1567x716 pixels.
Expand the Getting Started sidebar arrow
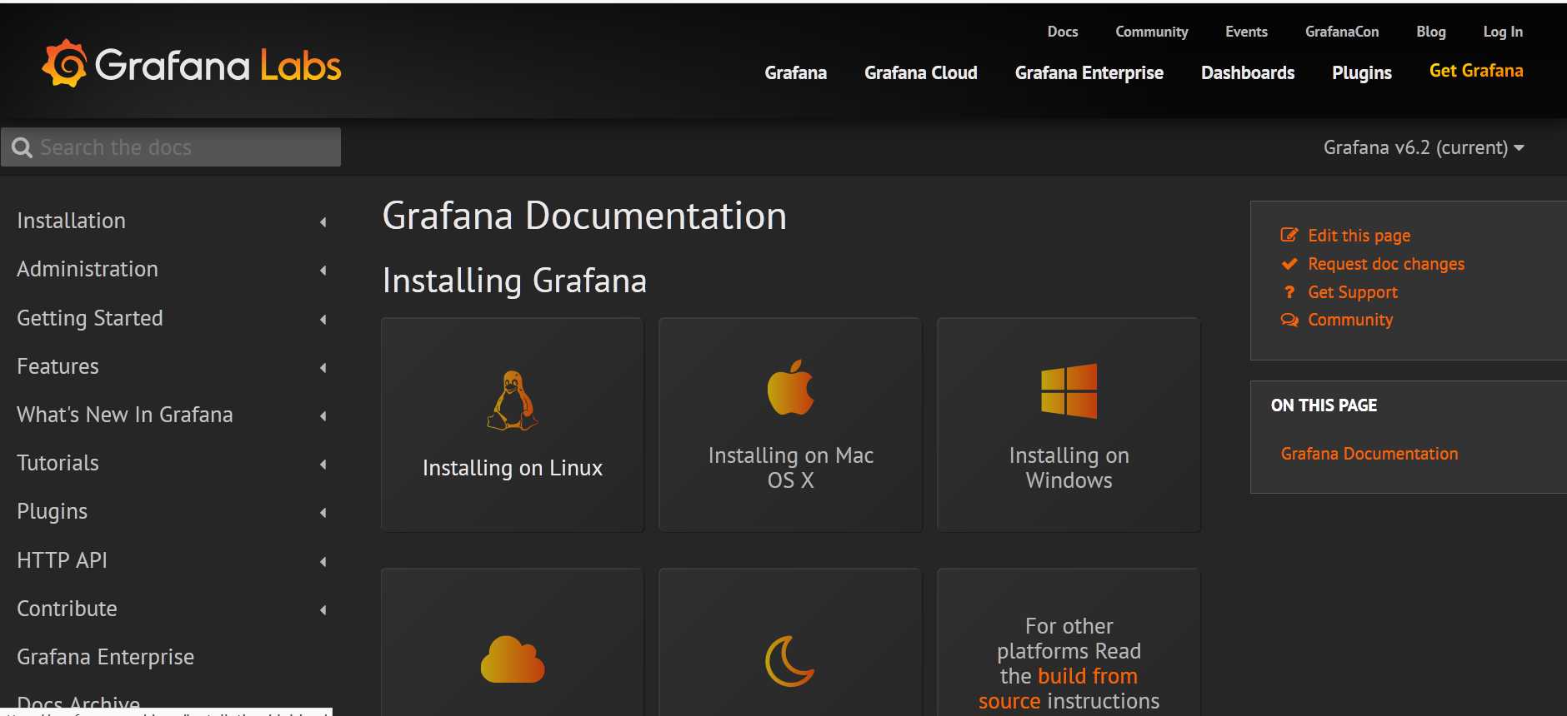(x=323, y=319)
